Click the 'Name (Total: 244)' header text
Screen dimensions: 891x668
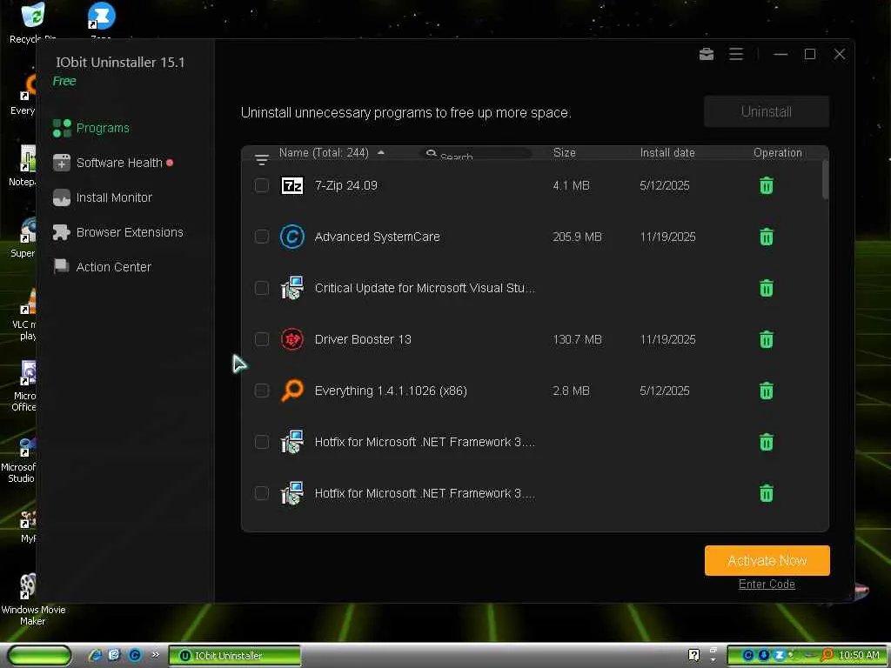click(324, 152)
